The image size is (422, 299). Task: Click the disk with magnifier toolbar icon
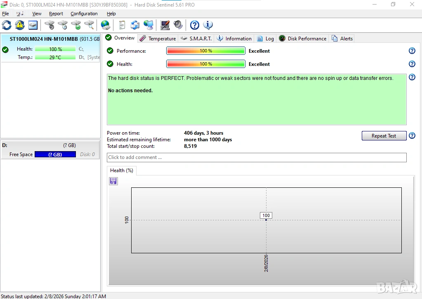coord(89,25)
